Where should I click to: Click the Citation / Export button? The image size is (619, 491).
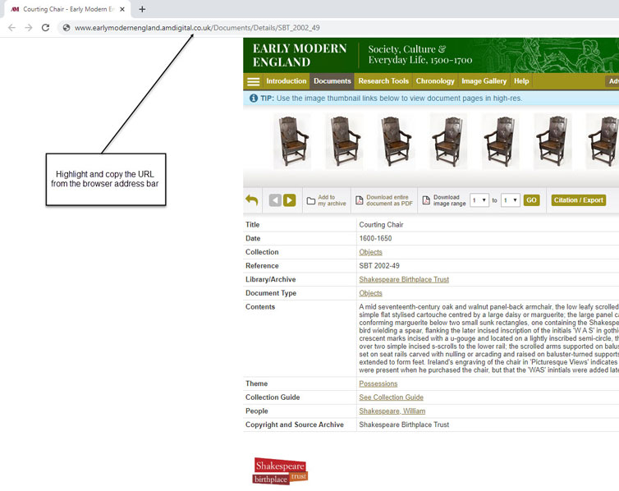pyautogui.click(x=578, y=200)
